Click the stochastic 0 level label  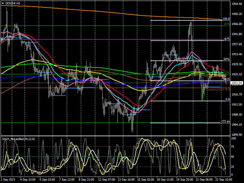click(x=232, y=175)
